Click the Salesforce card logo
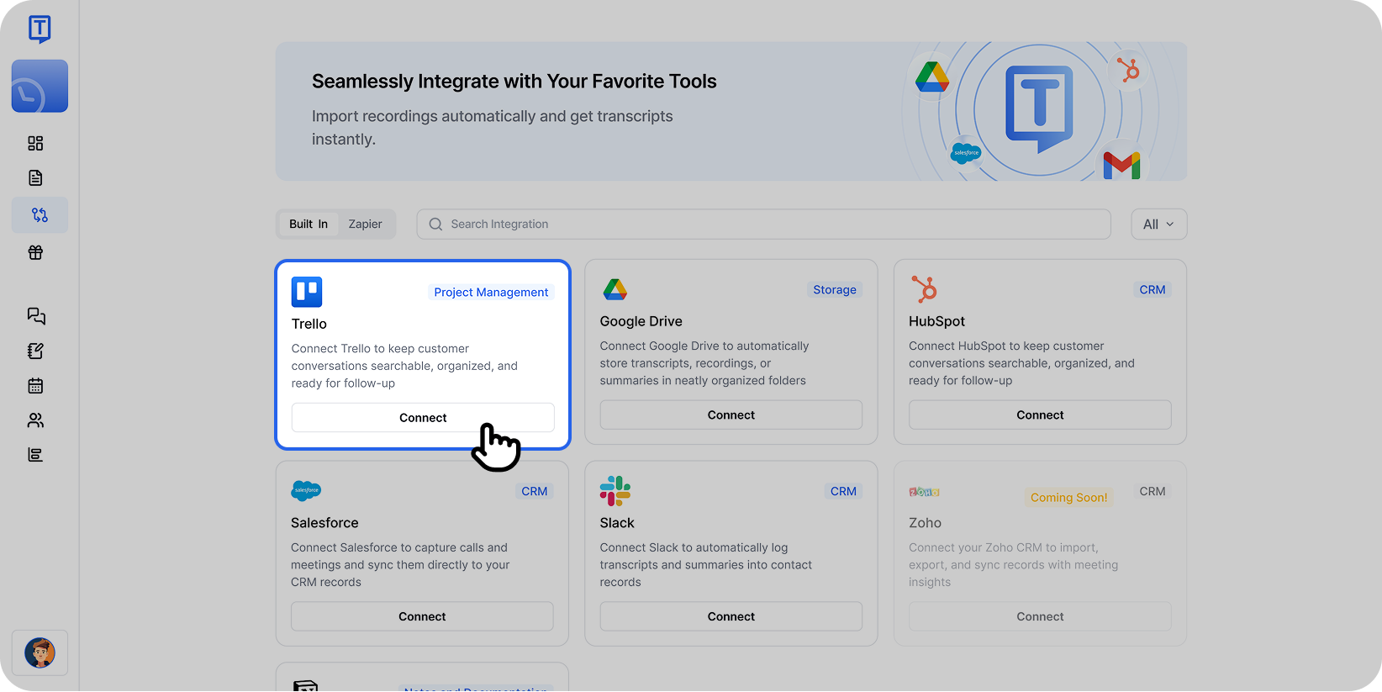 (306, 490)
